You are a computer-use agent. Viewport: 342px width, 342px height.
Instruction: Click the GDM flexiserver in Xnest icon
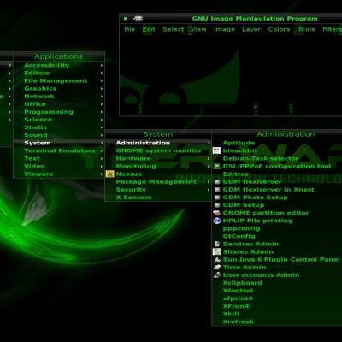point(217,190)
